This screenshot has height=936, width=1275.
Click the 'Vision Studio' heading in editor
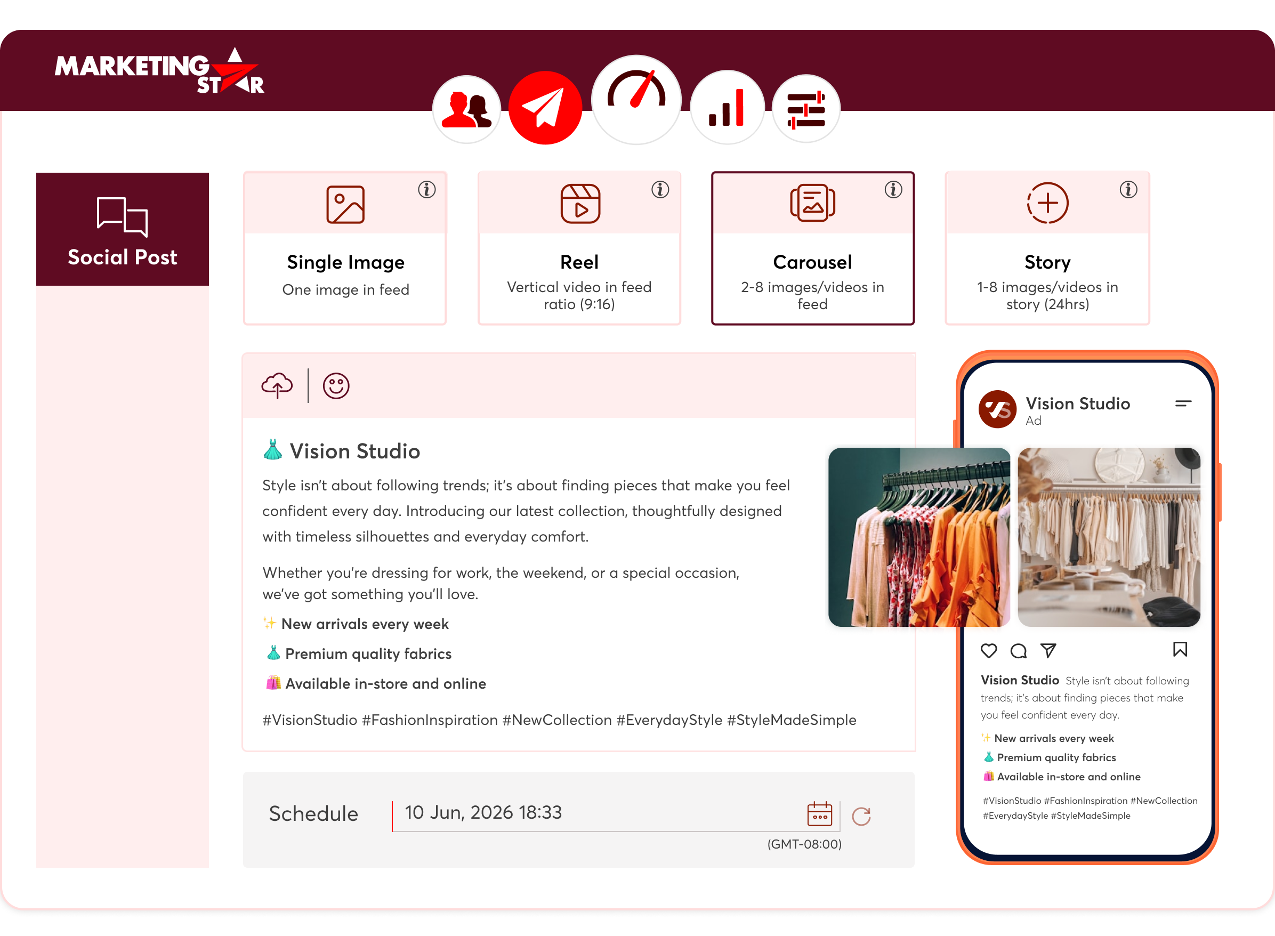click(x=354, y=451)
